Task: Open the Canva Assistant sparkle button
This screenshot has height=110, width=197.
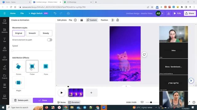Action: click(x=191, y=81)
